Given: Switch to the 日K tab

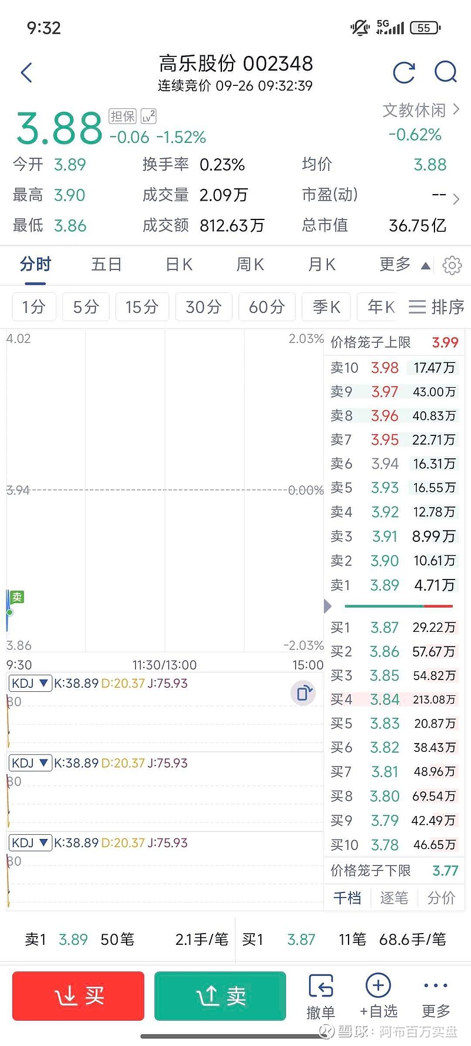Looking at the screenshot, I should pos(179,265).
